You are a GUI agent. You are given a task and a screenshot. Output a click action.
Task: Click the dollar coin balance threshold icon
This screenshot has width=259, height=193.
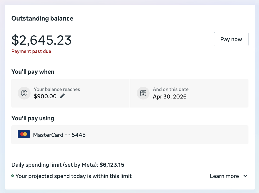coord(24,93)
